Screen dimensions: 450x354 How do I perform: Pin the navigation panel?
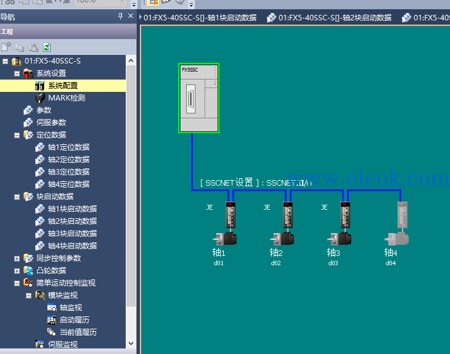[x=121, y=17]
